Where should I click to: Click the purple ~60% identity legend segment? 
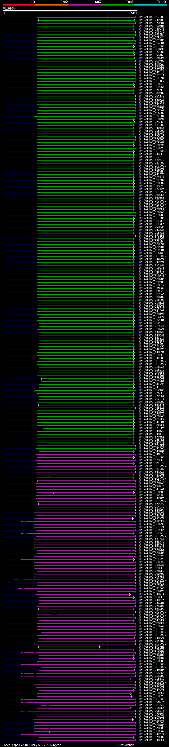(84, 5)
